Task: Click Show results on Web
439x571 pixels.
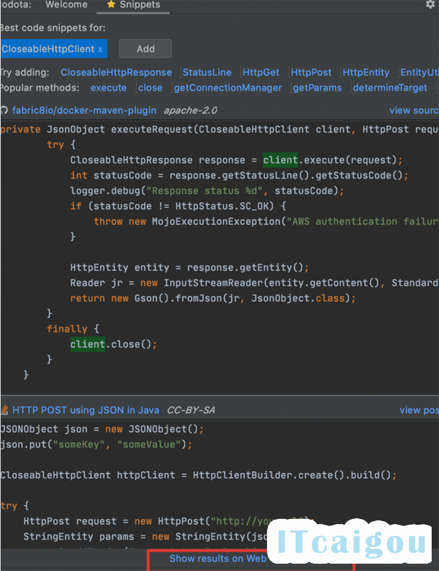Action: coord(218,559)
